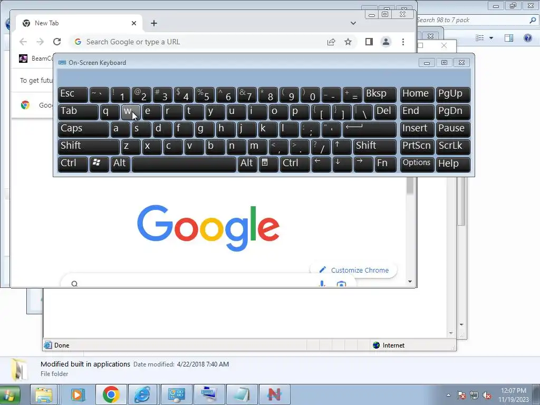Go forward in Chrome
The image size is (540, 405).
40,42
